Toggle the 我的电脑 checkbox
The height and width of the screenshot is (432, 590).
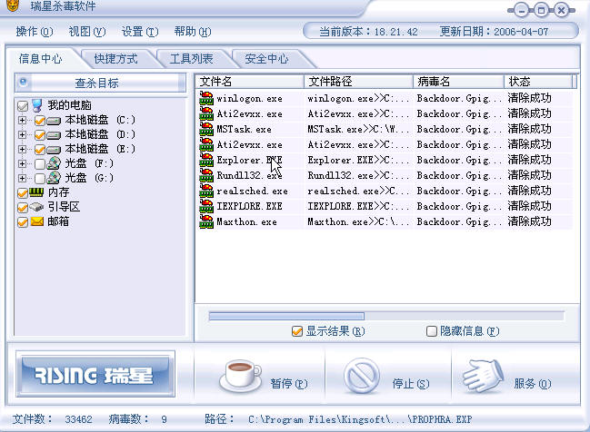(x=23, y=106)
